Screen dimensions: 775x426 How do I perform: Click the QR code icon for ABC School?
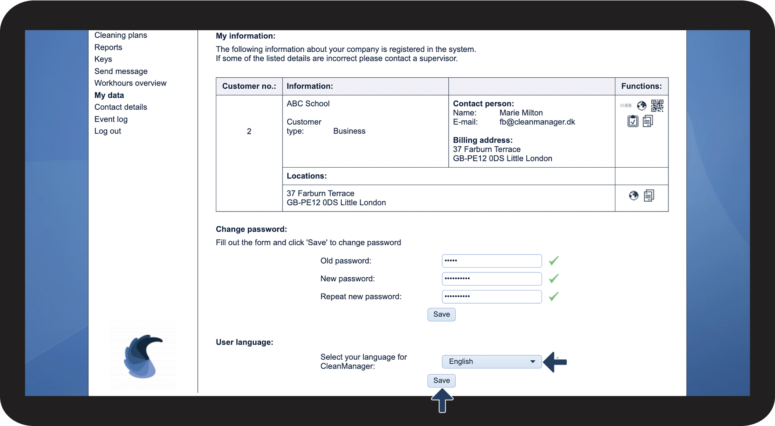coord(657,105)
